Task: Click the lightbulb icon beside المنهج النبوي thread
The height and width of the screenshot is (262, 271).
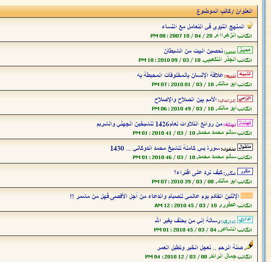Action: pos(249,26)
